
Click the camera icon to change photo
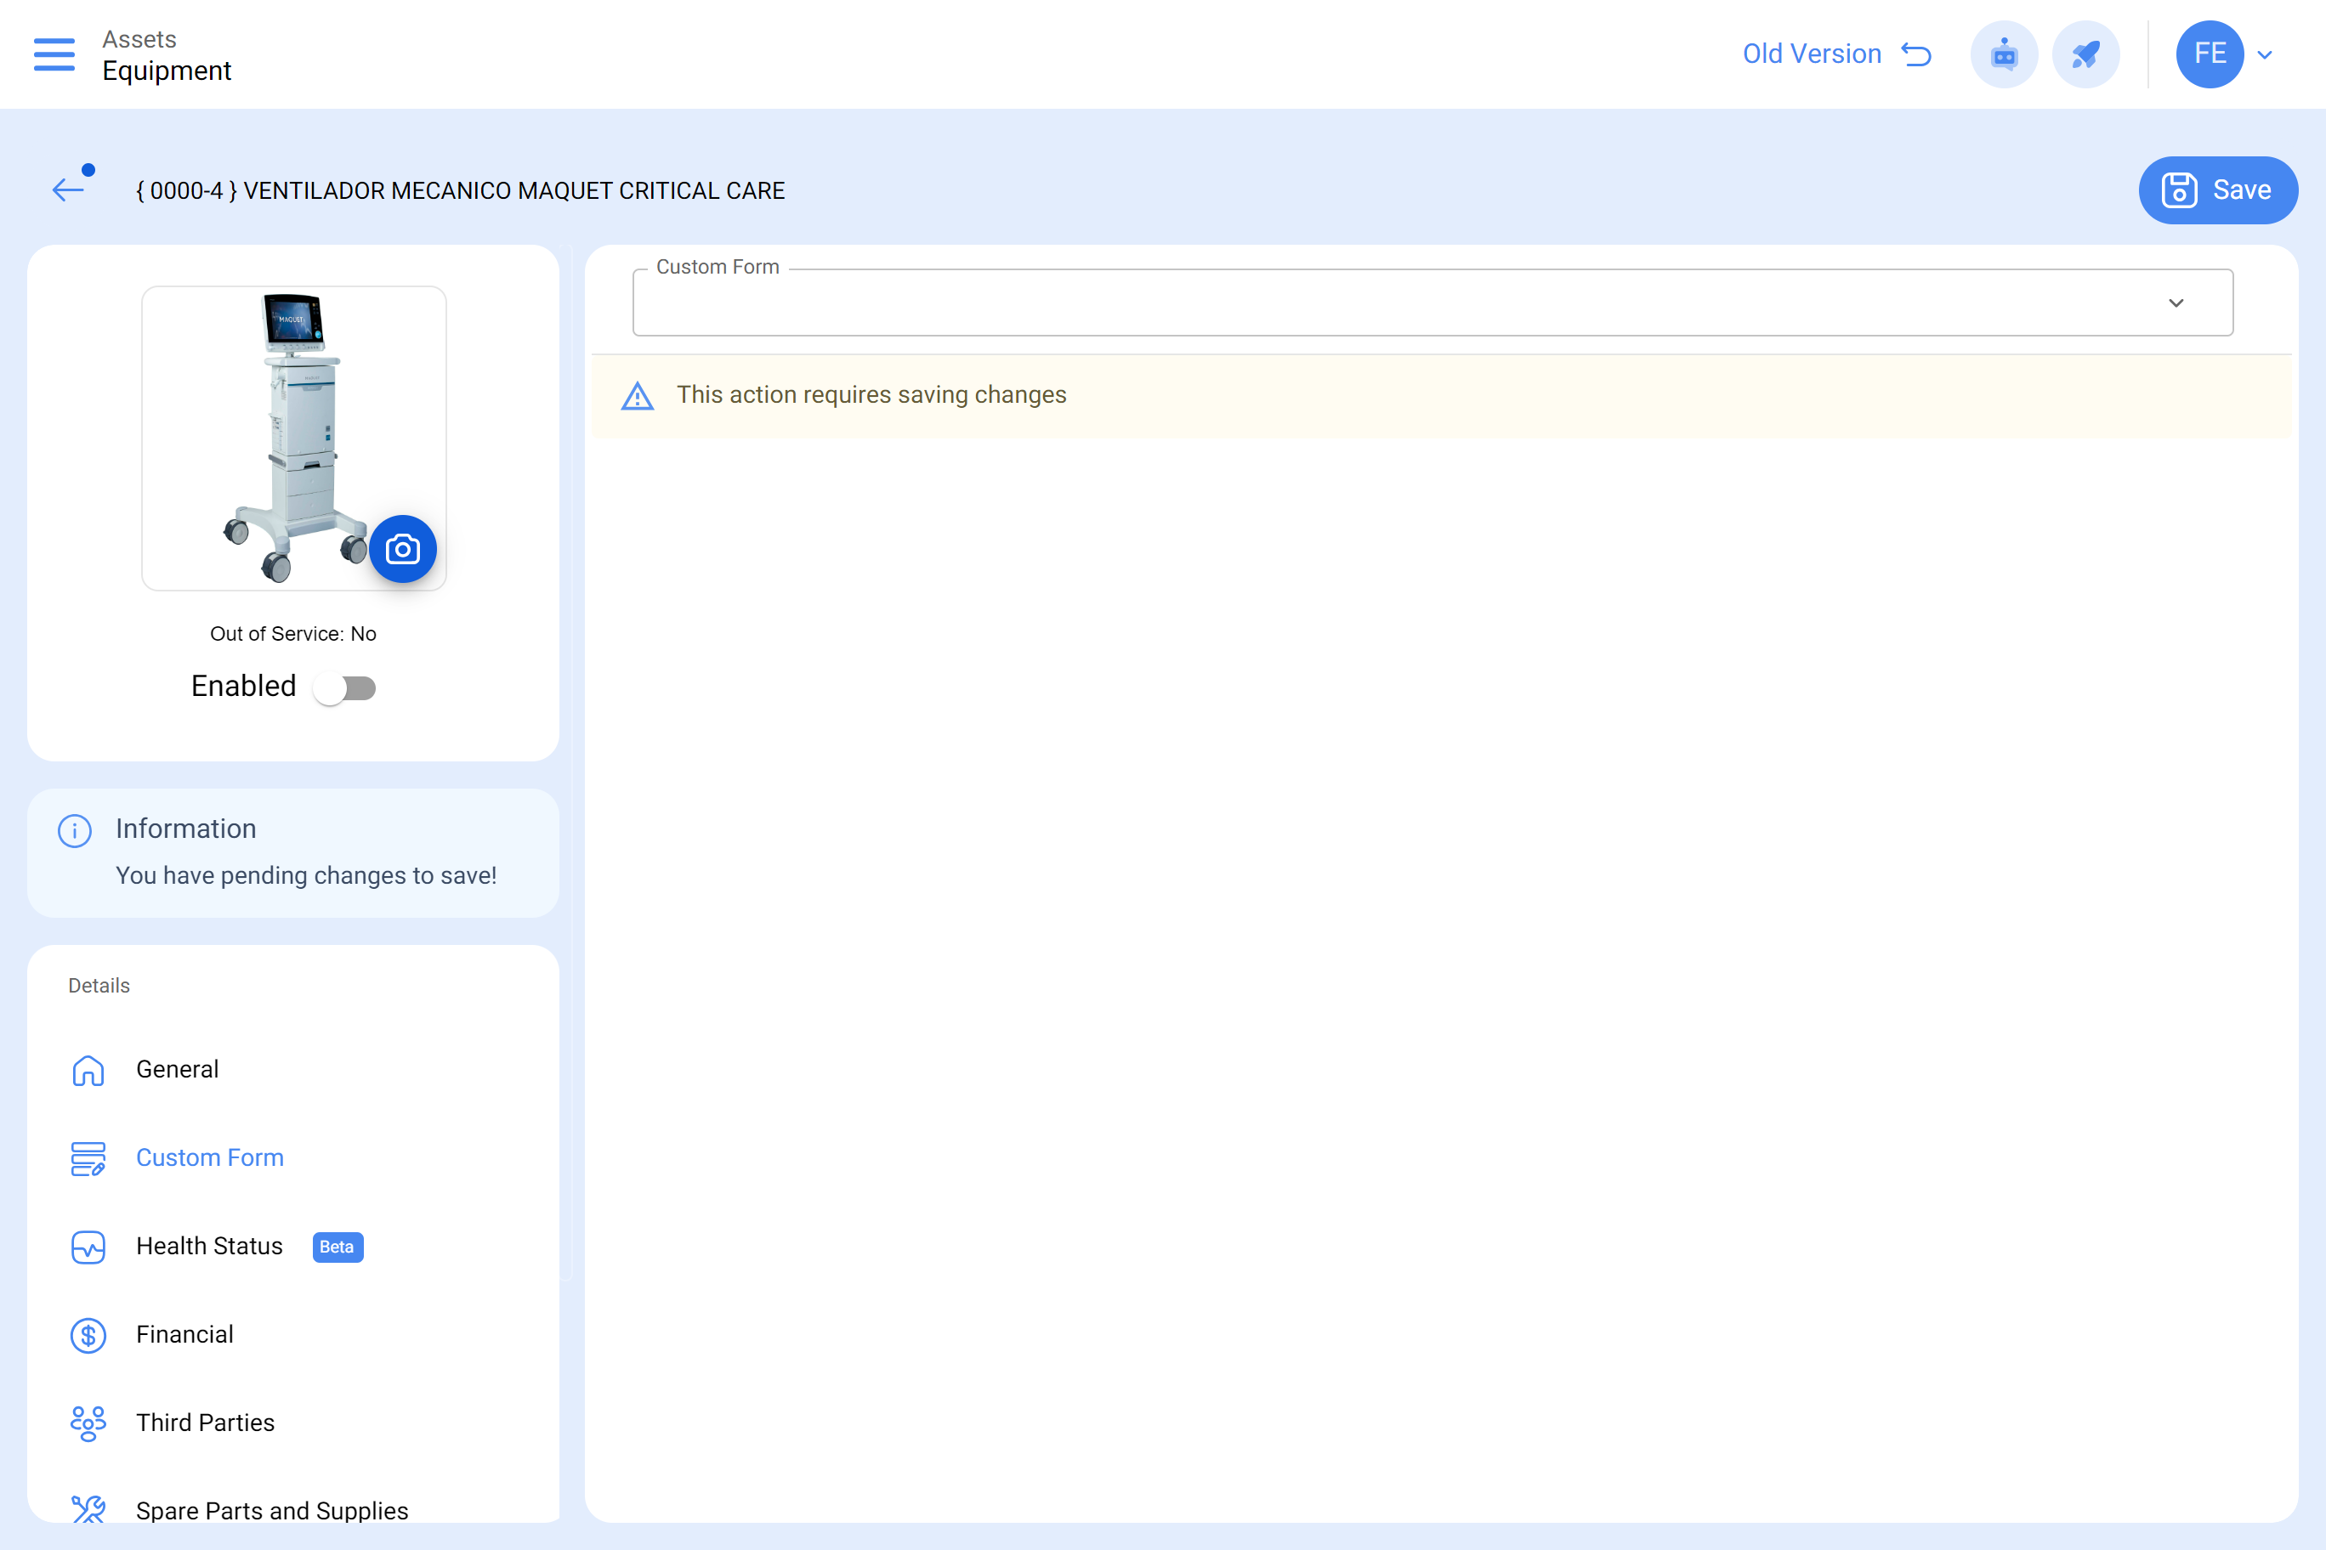coord(402,549)
